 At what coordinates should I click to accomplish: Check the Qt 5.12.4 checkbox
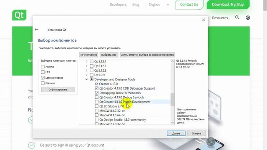click(x=92, y=61)
